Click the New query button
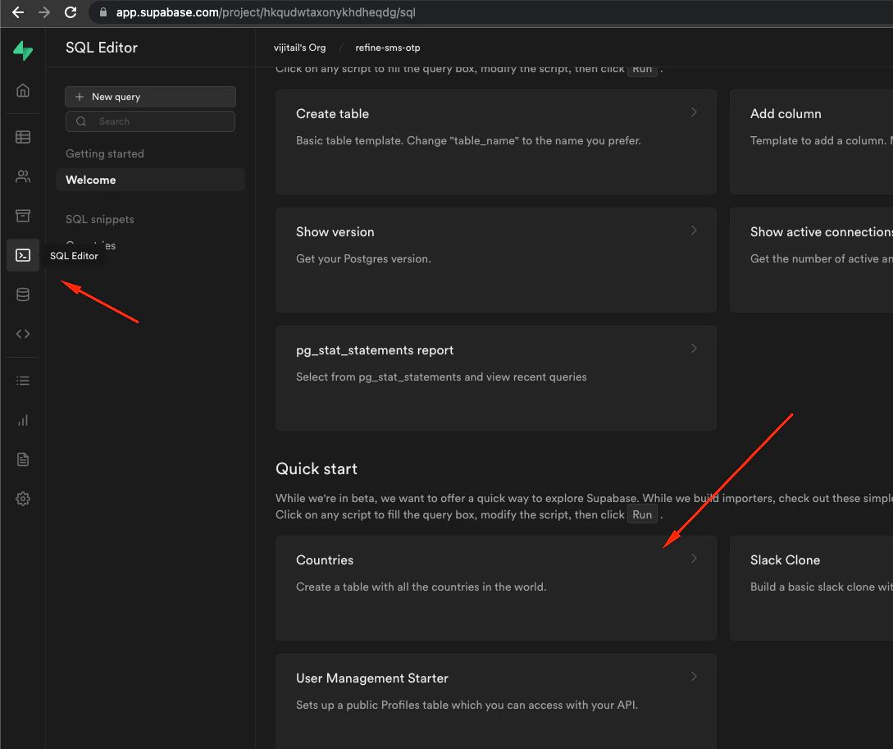This screenshot has width=893, height=749. [150, 97]
